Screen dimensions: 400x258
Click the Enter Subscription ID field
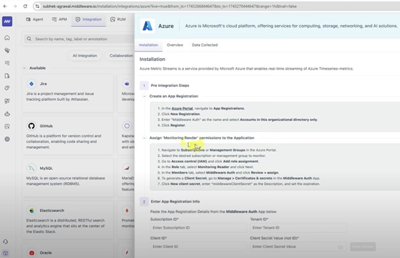pos(199,228)
